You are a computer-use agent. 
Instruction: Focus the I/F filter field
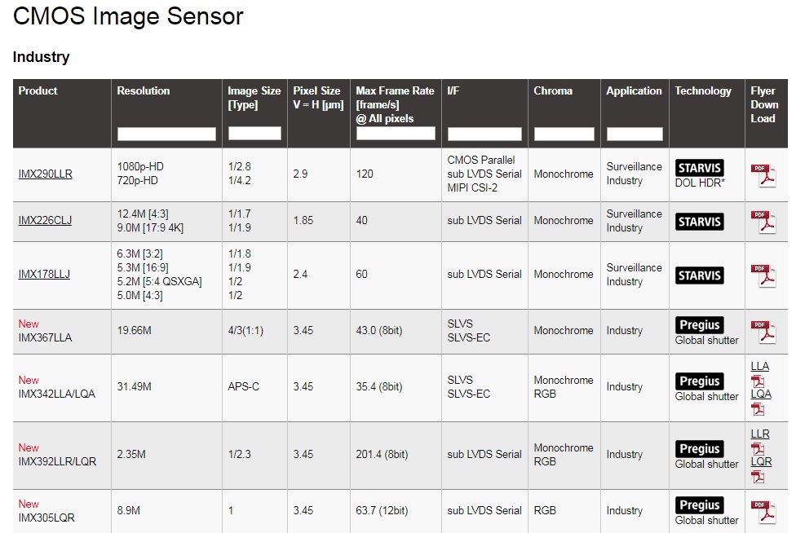484,134
